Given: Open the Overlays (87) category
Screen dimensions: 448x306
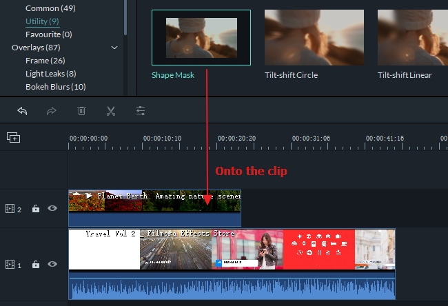Looking at the screenshot, I should click(36, 48).
